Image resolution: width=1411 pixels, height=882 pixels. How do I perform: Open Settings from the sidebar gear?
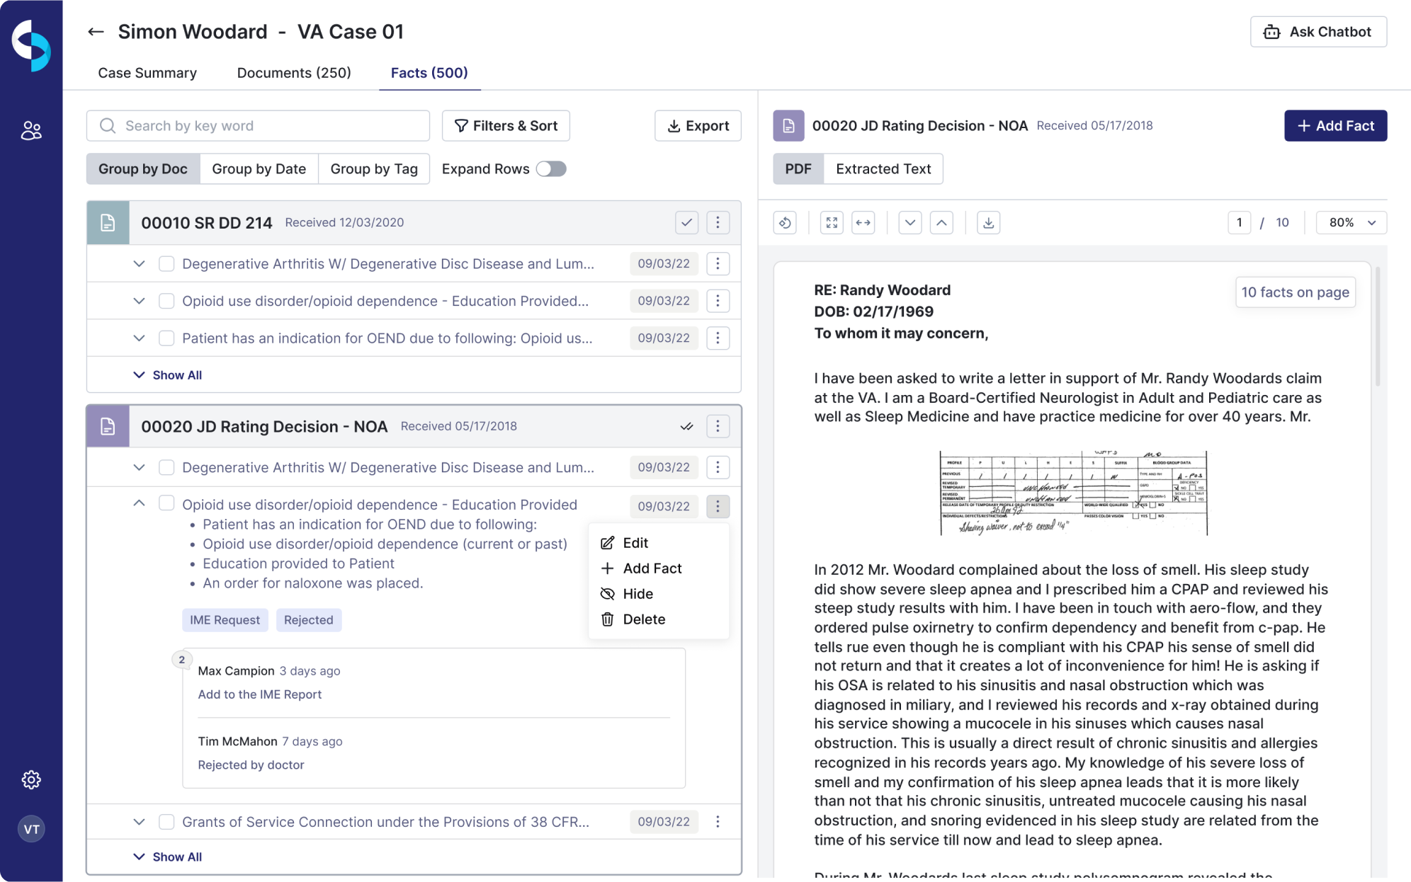click(31, 779)
